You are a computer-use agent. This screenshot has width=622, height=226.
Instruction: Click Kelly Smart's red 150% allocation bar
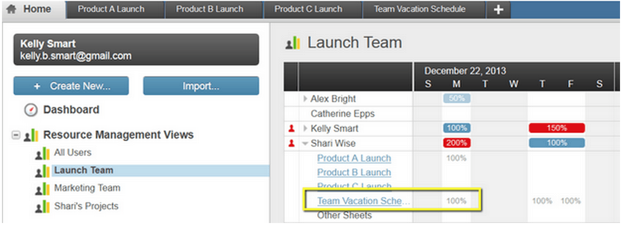point(557,128)
